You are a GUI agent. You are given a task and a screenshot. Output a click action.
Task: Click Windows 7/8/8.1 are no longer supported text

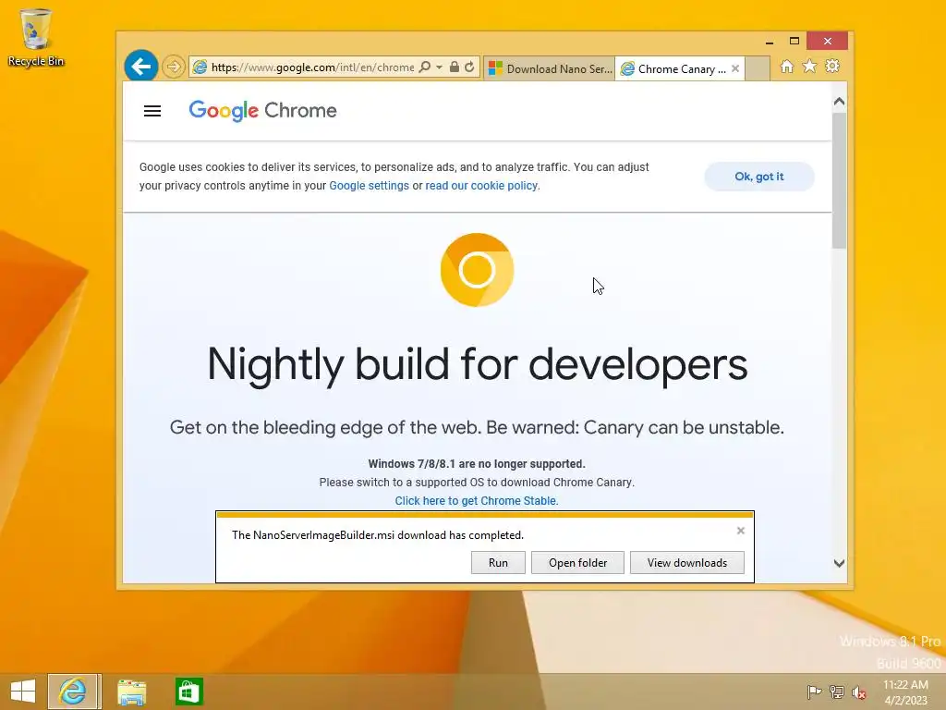477,464
